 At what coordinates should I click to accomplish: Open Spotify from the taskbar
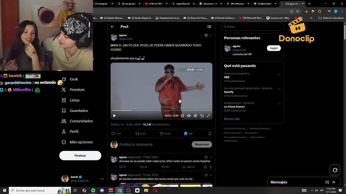coord(93,190)
